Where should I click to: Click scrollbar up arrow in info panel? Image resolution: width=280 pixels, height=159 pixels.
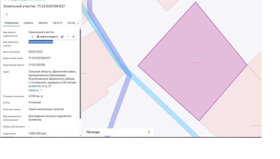click(80, 28)
